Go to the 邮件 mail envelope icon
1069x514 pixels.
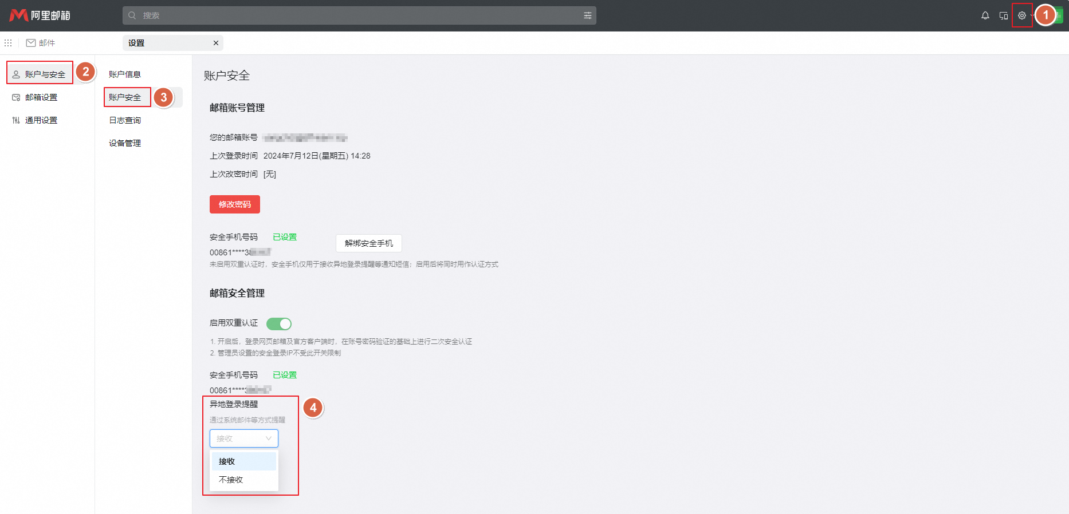click(x=31, y=43)
